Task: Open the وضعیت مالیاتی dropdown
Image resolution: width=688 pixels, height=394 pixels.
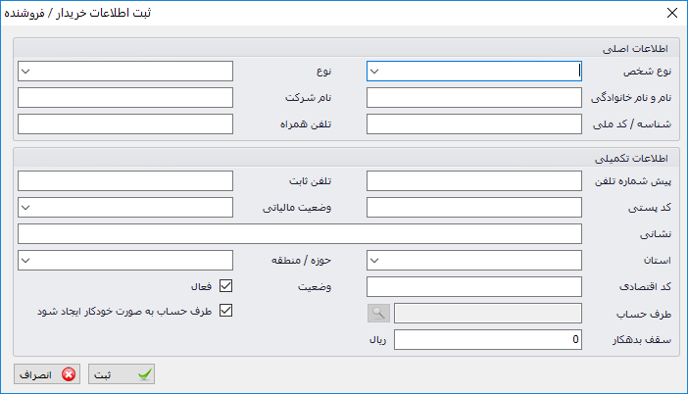Action: pos(125,207)
